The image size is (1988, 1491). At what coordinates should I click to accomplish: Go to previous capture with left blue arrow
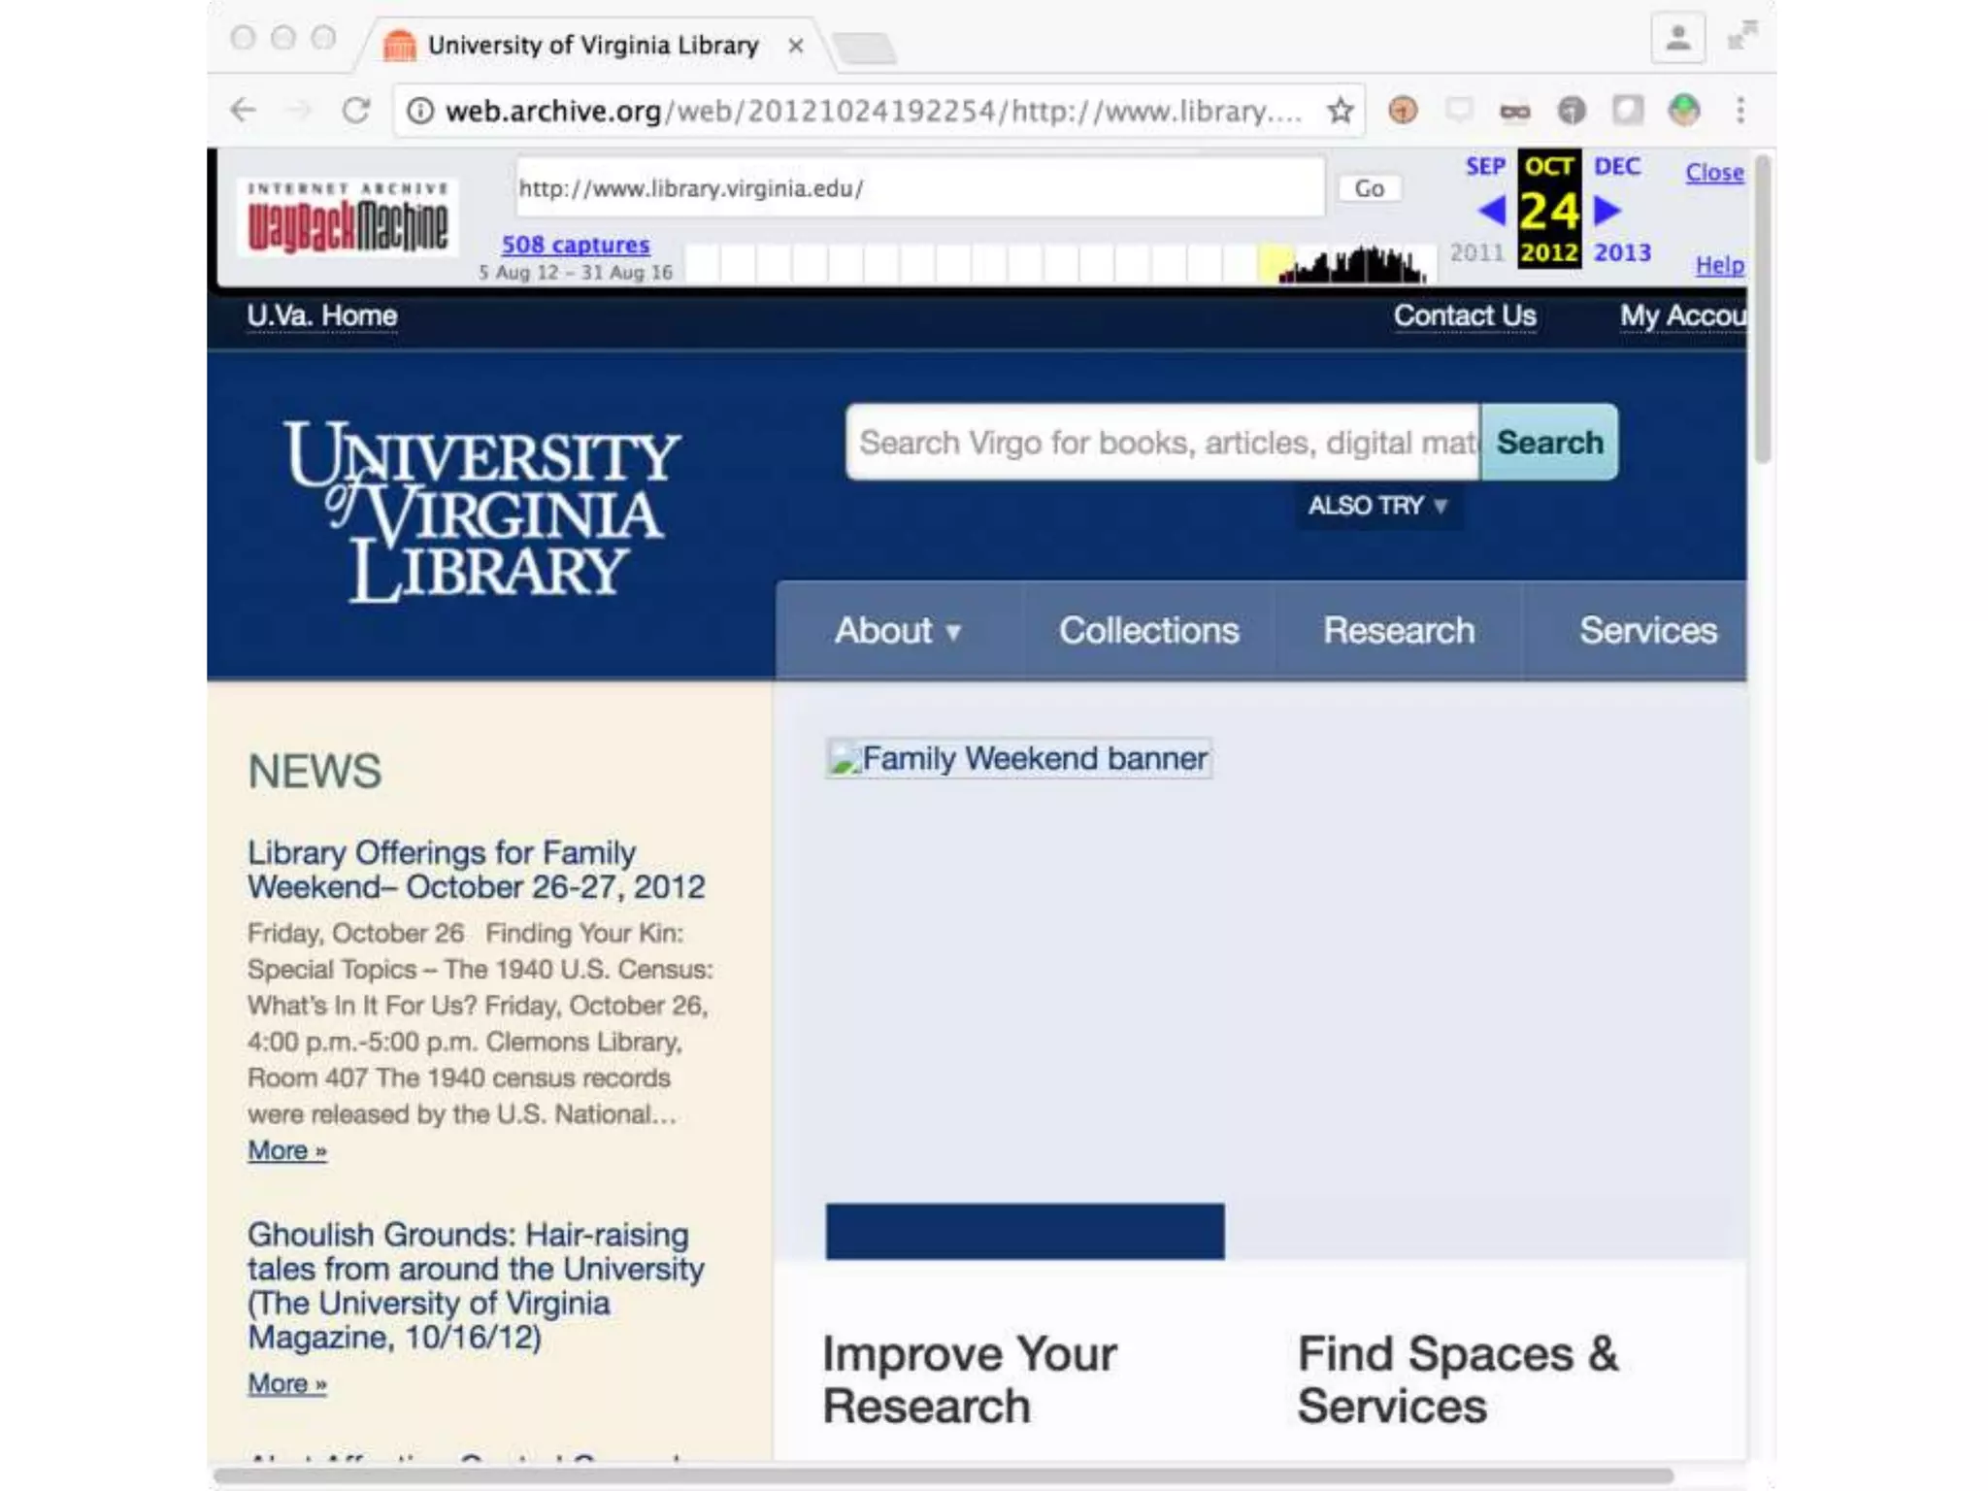[1491, 210]
